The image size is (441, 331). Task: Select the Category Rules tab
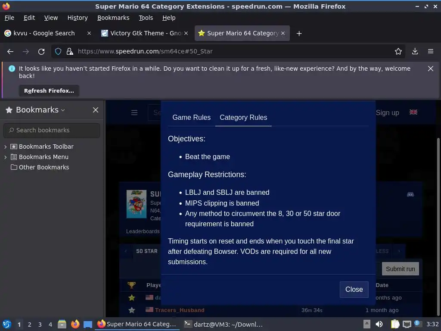[243, 117]
